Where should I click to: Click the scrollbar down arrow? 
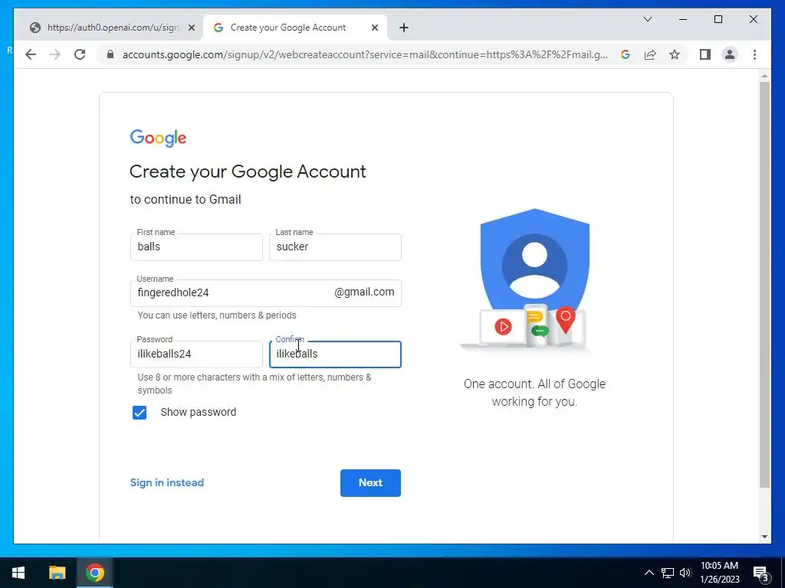pos(764,537)
